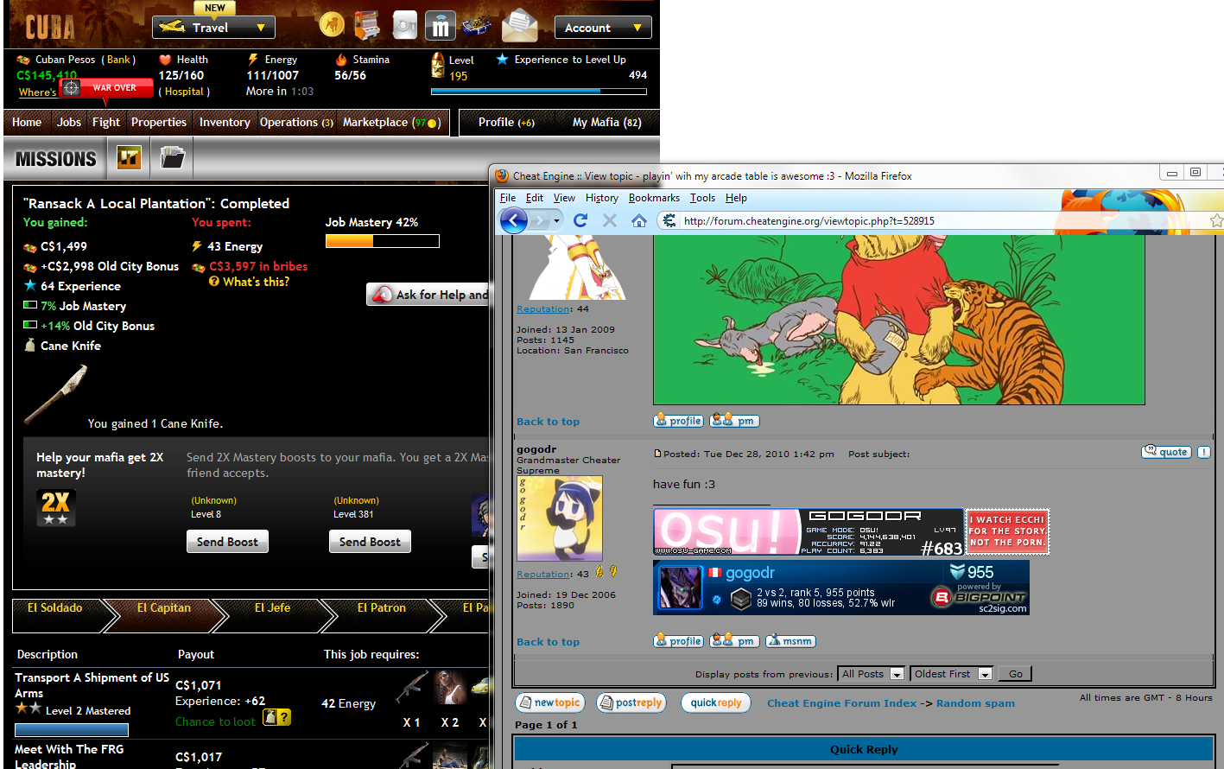1224x769 pixels.
Task: Click the profile icon under gogodr's post
Action: point(679,641)
